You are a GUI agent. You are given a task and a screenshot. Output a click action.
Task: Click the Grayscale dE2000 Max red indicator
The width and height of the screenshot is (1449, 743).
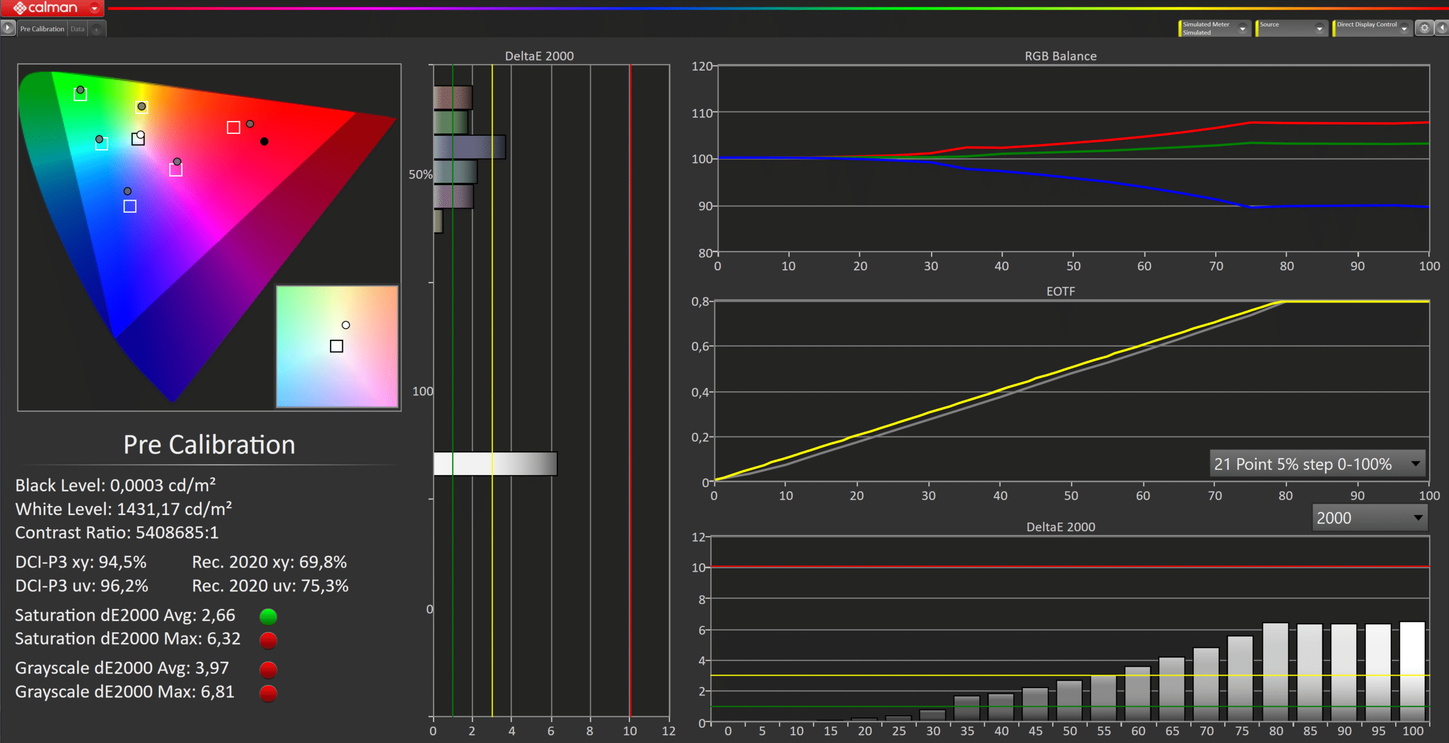click(268, 693)
